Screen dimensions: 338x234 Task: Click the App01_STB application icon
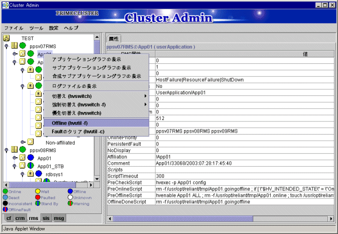[23, 166]
